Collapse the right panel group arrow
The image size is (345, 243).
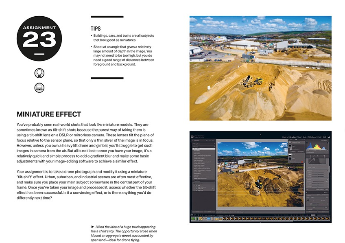(x=331, y=176)
